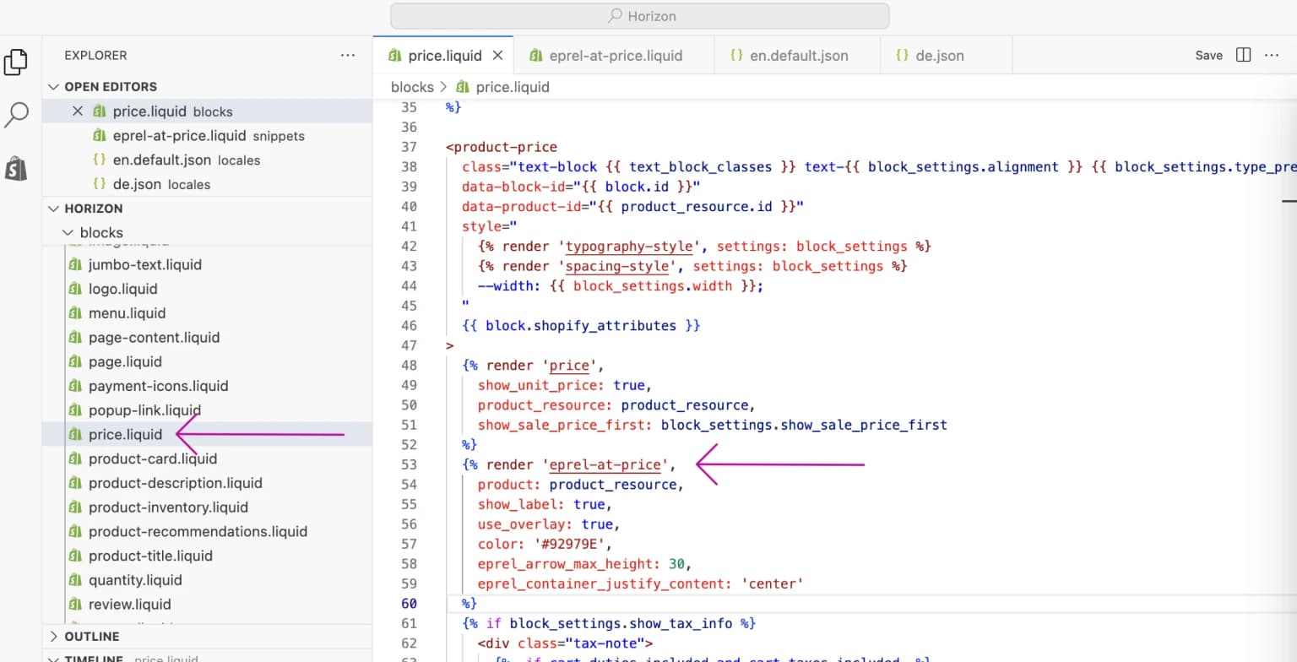Viewport: 1297px width, 662px height.
Task: Open the Explorer panel ellipsis menu
Action: click(347, 55)
